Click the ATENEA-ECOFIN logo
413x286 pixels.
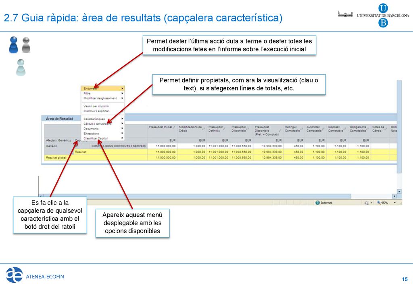pos(35,275)
